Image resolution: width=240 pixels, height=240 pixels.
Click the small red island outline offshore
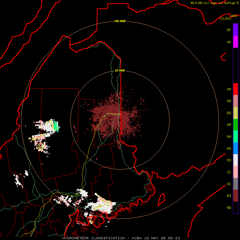coord(162,199)
